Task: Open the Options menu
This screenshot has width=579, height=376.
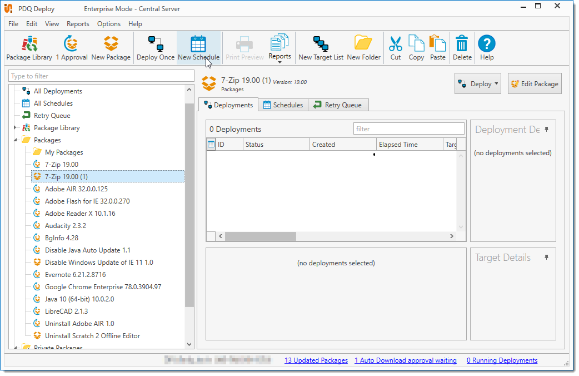Action: tap(108, 24)
